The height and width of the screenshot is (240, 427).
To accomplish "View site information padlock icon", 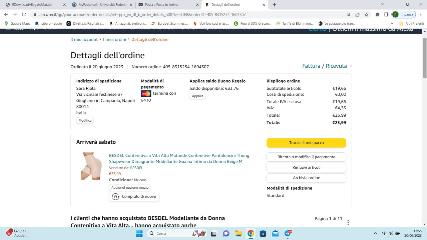I will [x=35, y=15].
